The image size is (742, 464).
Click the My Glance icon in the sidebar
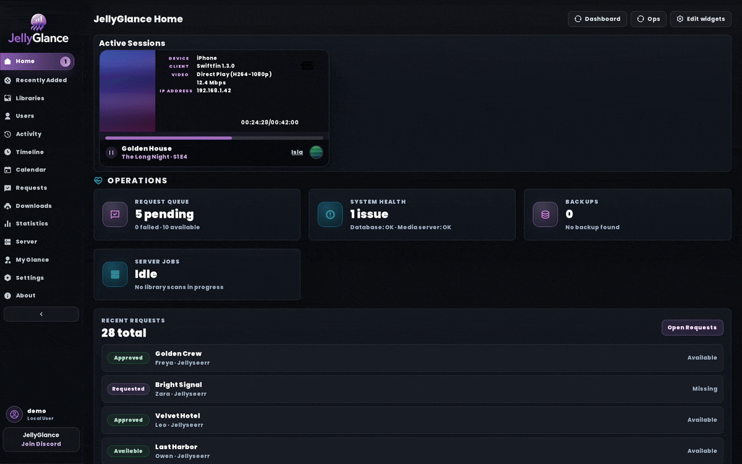tap(7, 260)
